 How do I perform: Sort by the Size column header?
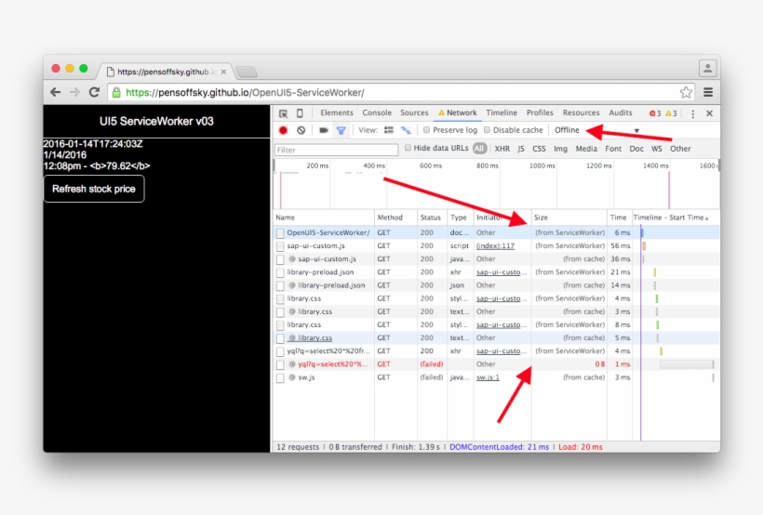(569, 218)
